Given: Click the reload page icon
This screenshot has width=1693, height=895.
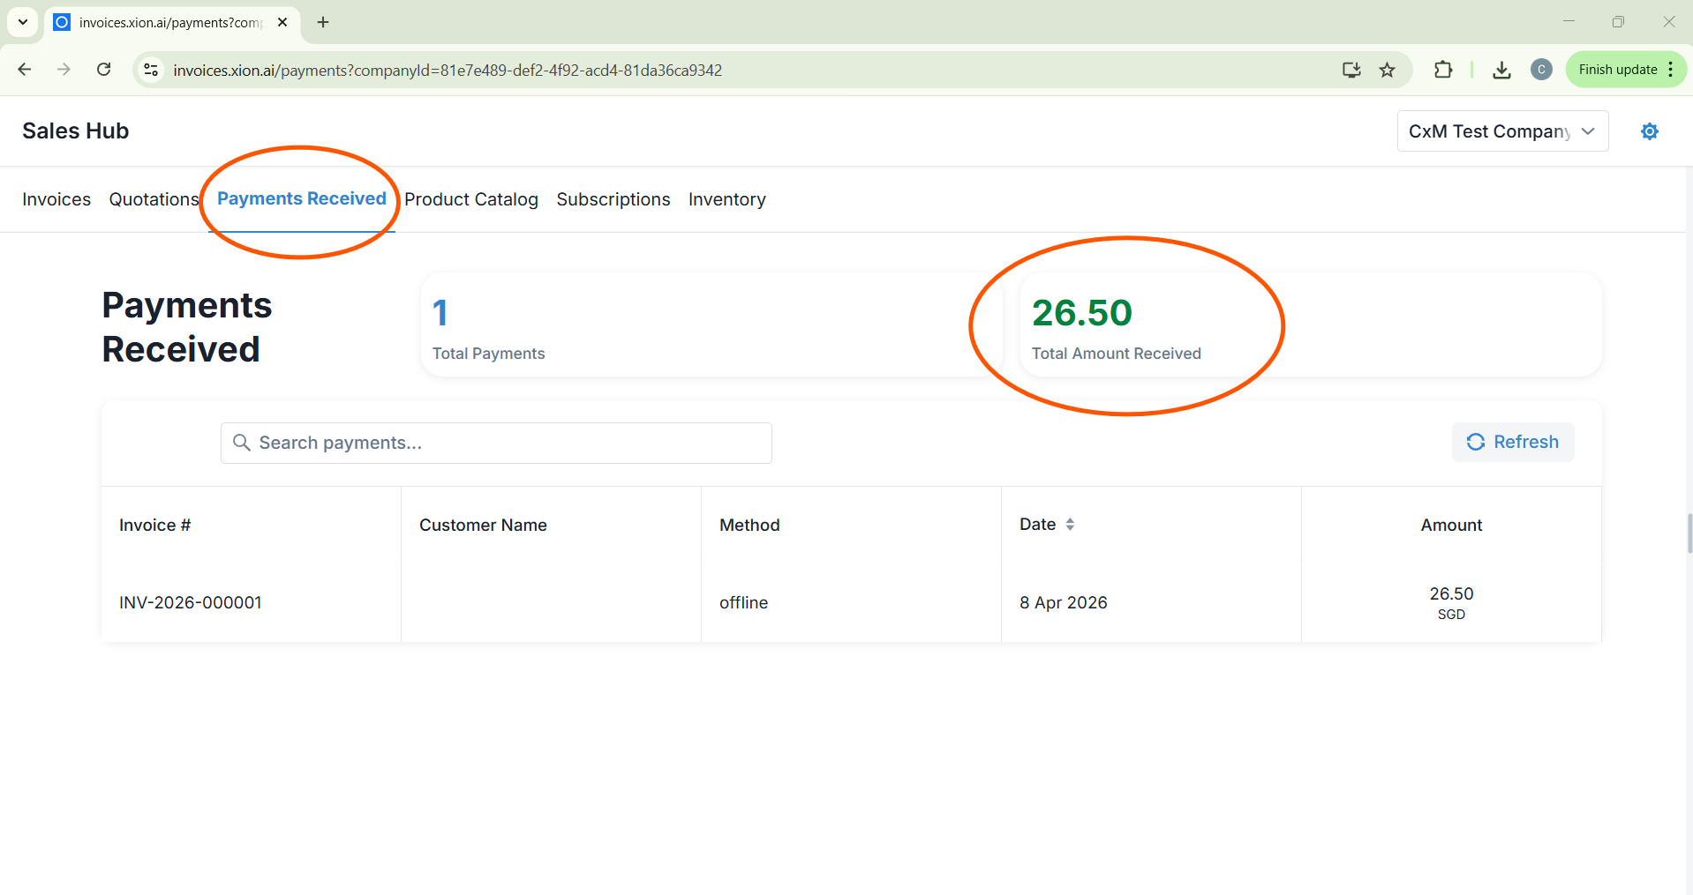Looking at the screenshot, I should [x=104, y=70].
